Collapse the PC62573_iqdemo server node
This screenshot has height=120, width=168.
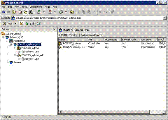(x=15, y=48)
